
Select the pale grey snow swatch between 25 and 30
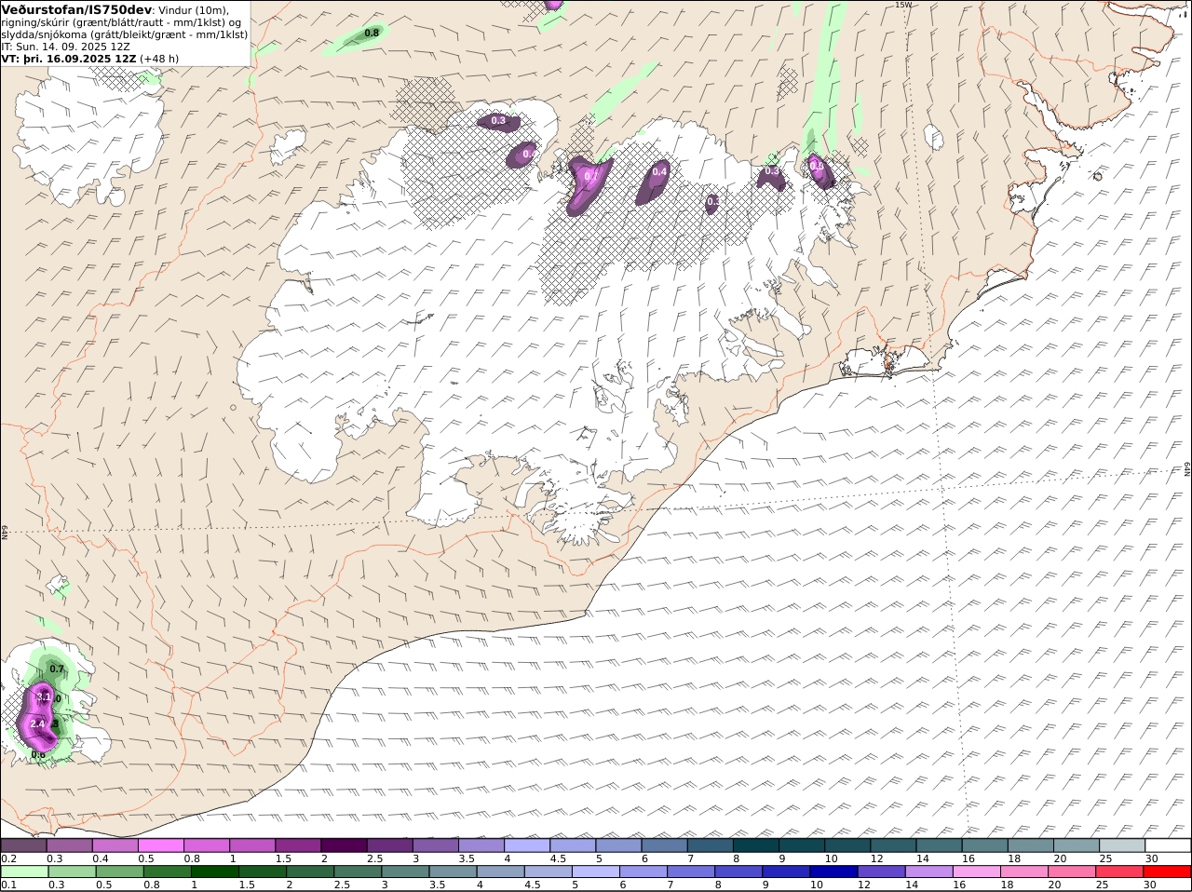(1122, 845)
